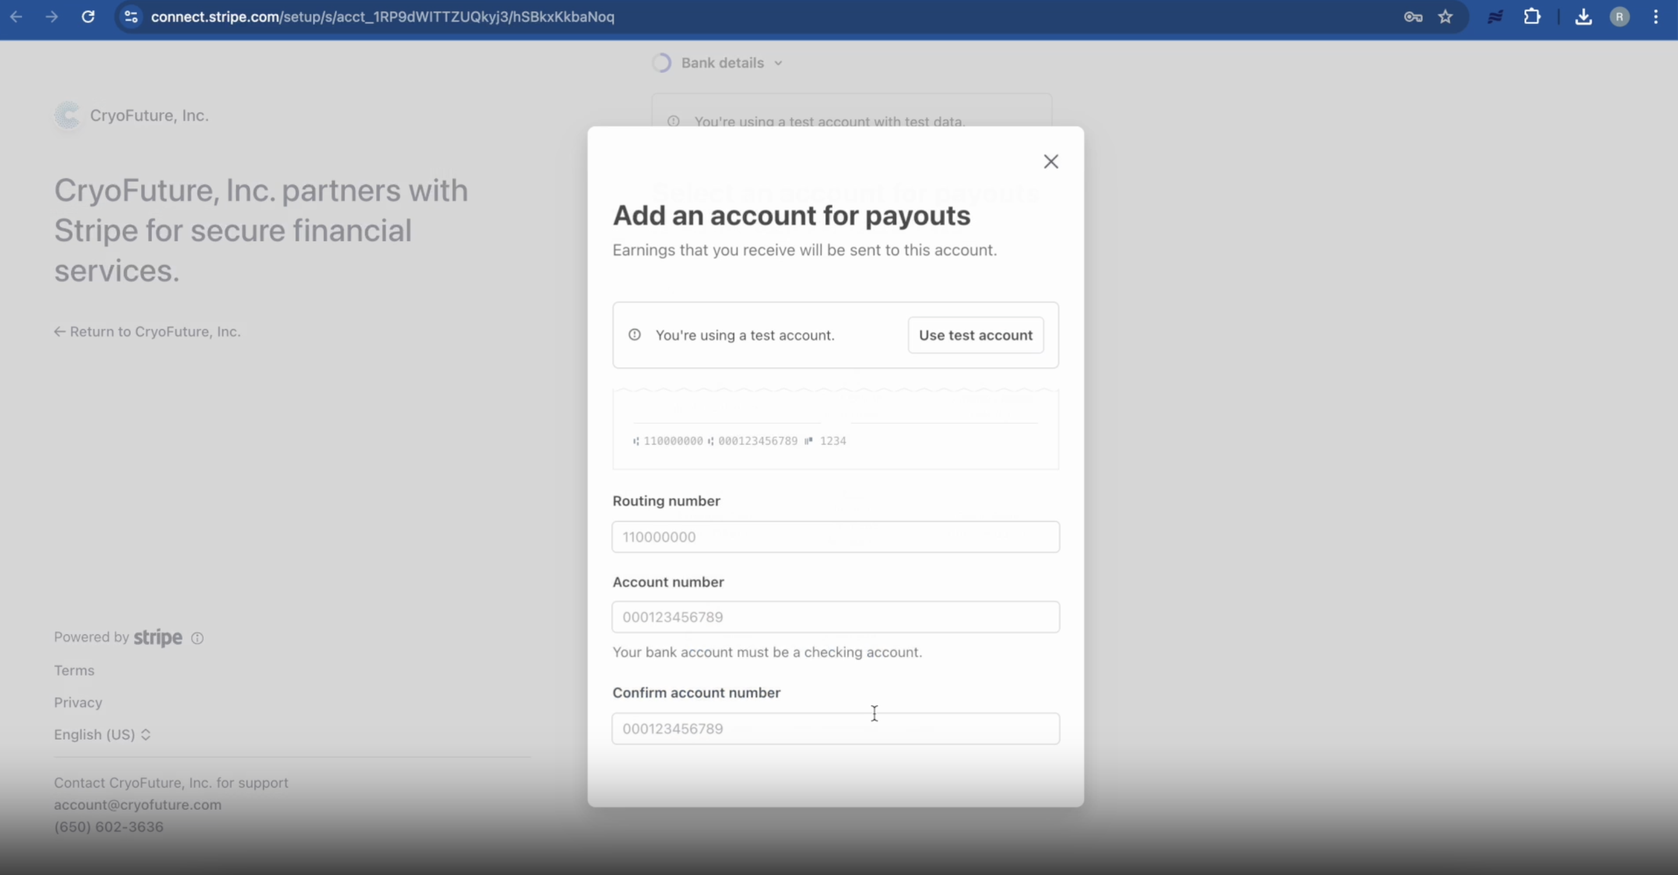Click the back navigation arrow
1678x875 pixels.
click(16, 17)
